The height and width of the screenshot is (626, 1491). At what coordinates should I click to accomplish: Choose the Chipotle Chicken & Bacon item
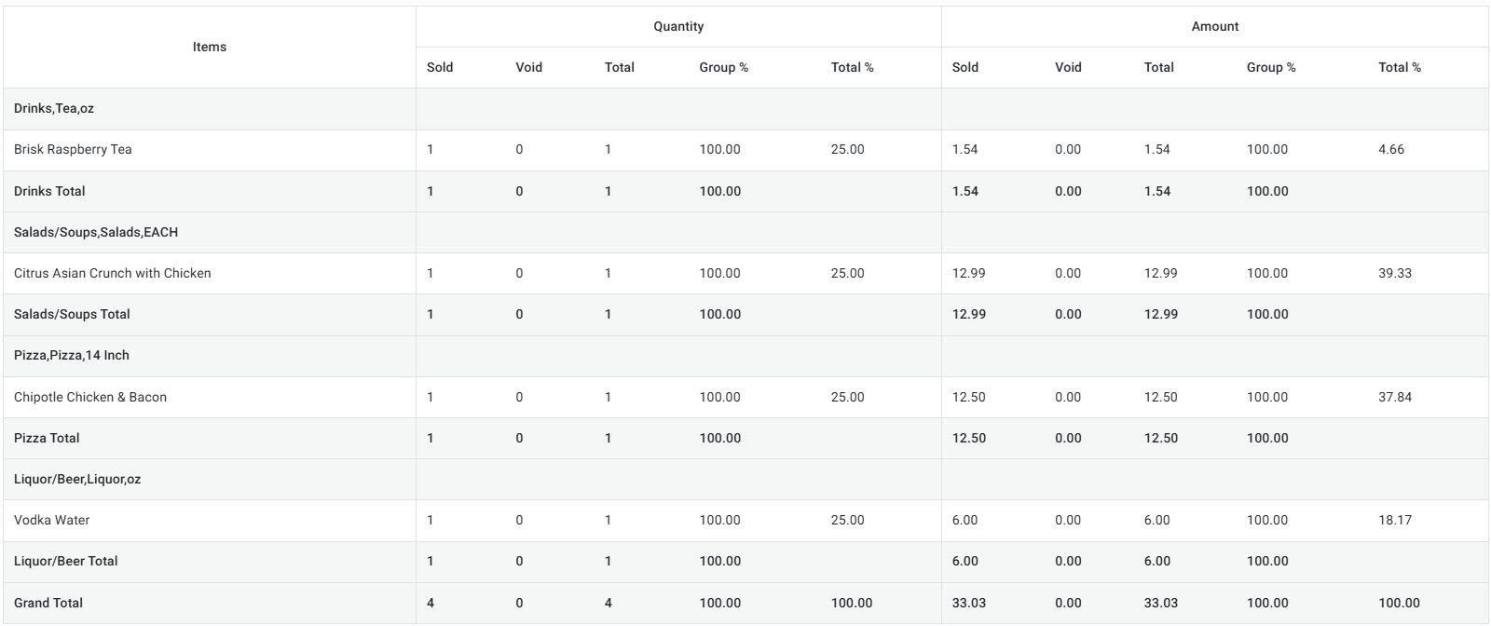pyautogui.click(x=90, y=397)
